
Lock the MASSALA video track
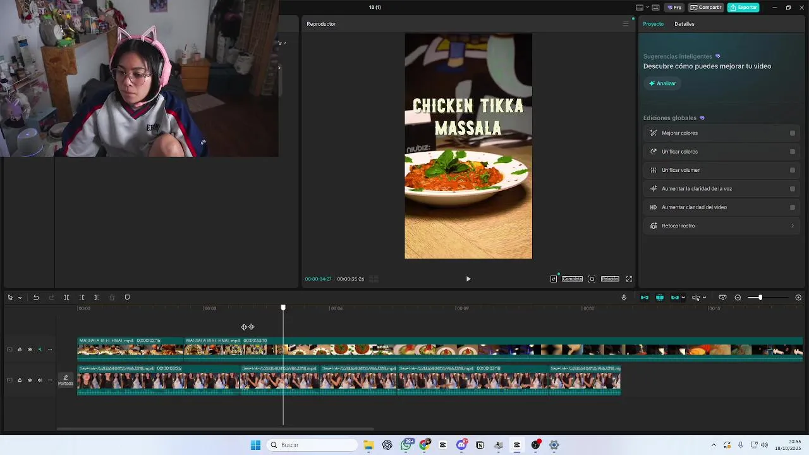click(x=20, y=349)
